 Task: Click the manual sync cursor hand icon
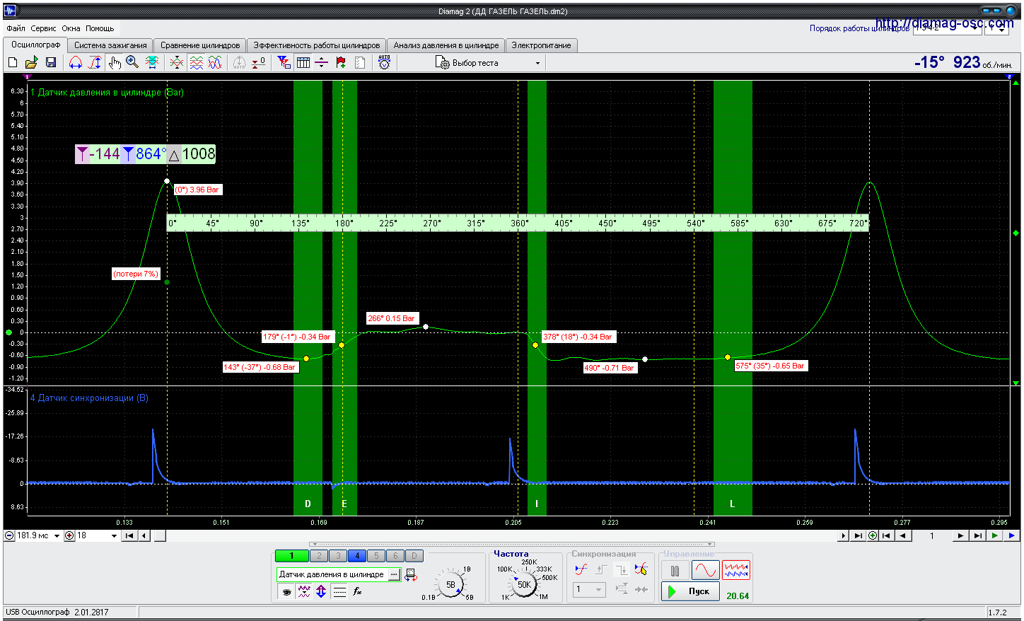pos(641,569)
